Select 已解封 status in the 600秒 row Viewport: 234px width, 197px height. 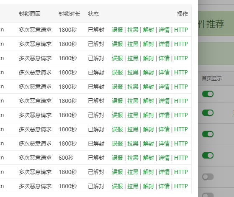96,158
